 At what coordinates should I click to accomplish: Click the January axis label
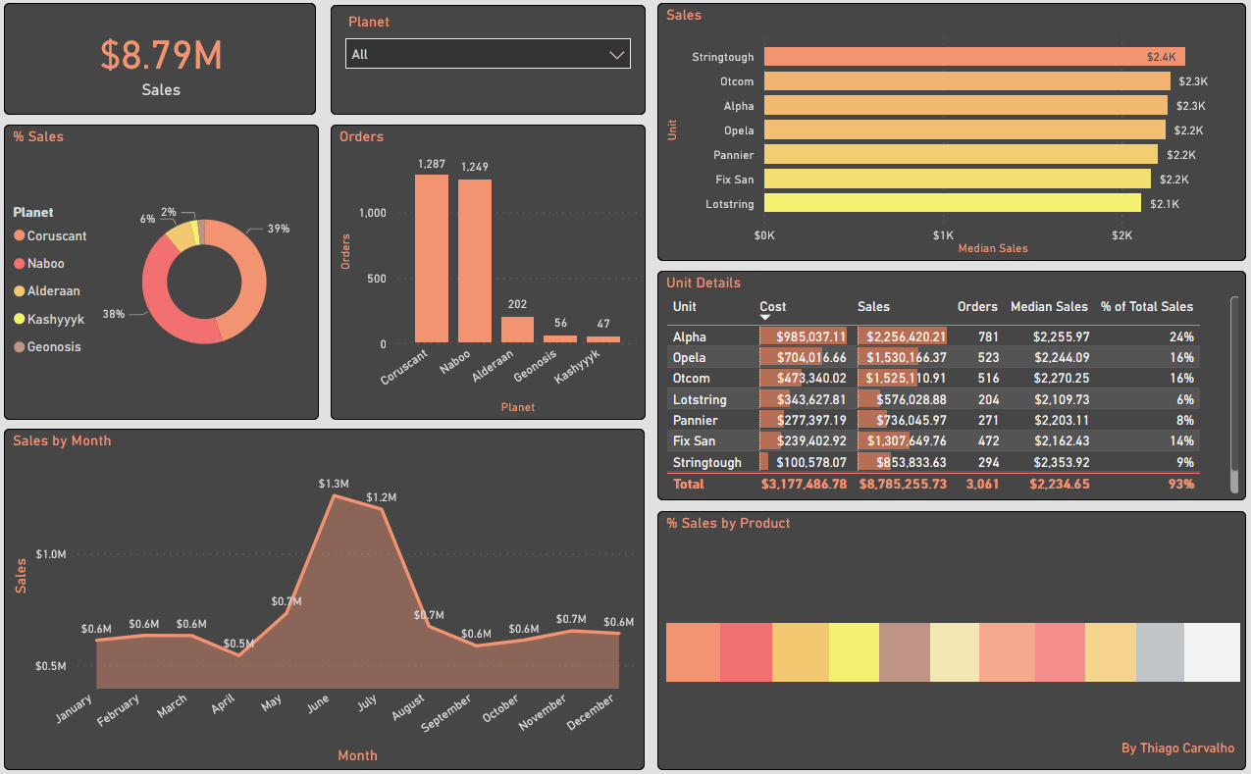(x=75, y=708)
